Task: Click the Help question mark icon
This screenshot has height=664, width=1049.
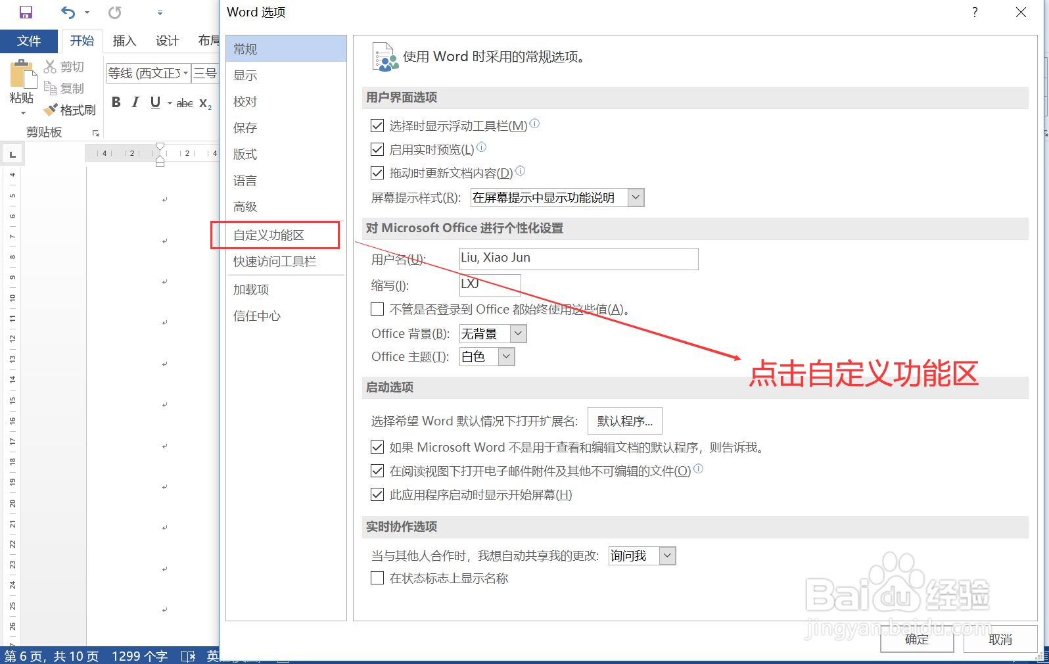Action: point(975,12)
